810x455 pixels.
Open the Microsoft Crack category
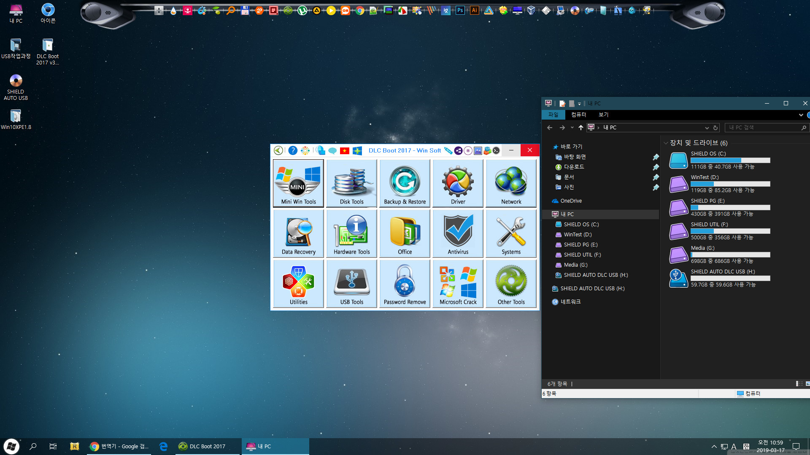point(458,284)
